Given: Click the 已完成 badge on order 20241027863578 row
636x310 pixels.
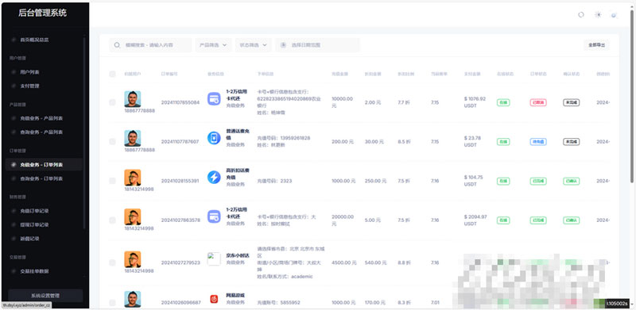Looking at the screenshot, I should pos(538,220).
